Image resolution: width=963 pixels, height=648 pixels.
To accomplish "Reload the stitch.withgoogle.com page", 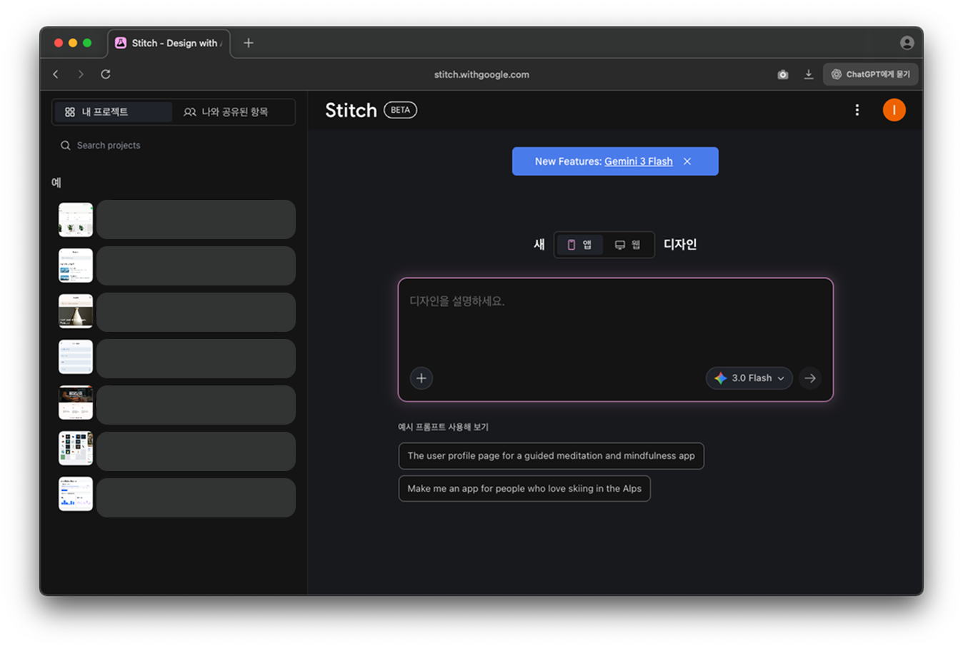I will tap(106, 74).
